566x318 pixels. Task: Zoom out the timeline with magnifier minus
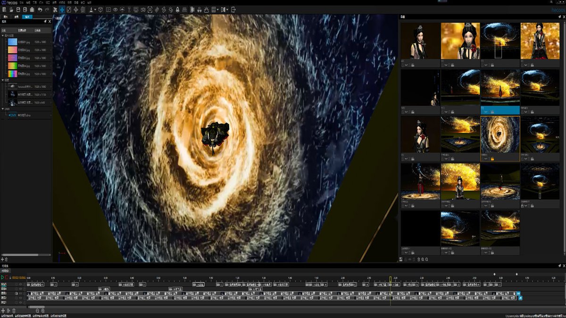point(37,310)
